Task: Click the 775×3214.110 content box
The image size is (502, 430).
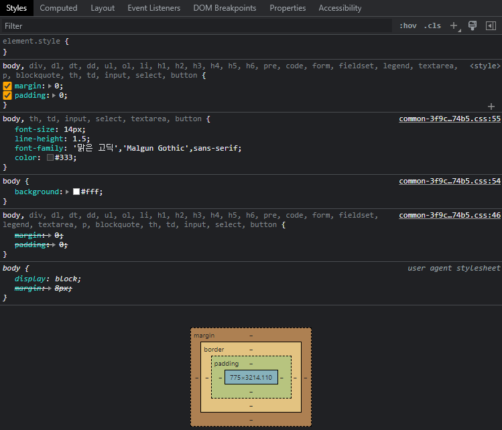Action: click(x=251, y=378)
